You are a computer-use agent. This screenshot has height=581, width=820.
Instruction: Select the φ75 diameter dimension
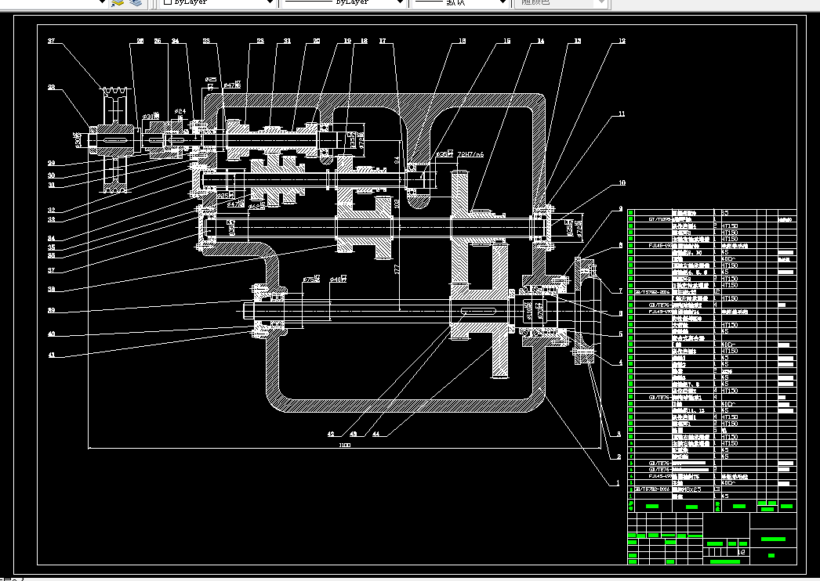coord(312,280)
